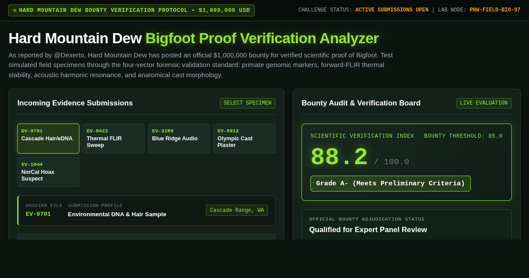The width and height of the screenshot is (529, 278).
Task: Click the DOSSIER FILE label
Action: coord(44,206)
